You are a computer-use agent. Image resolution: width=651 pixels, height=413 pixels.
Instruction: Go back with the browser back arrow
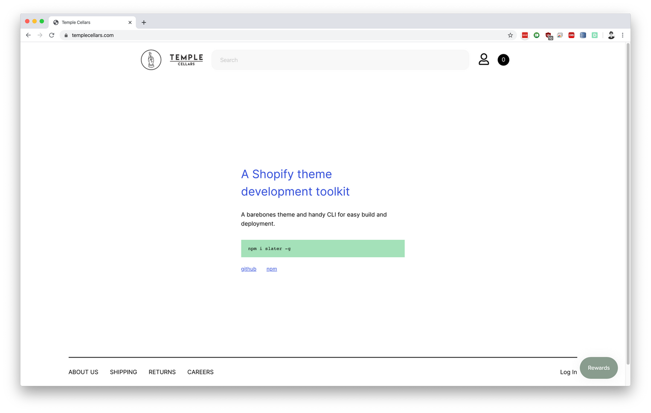[28, 35]
